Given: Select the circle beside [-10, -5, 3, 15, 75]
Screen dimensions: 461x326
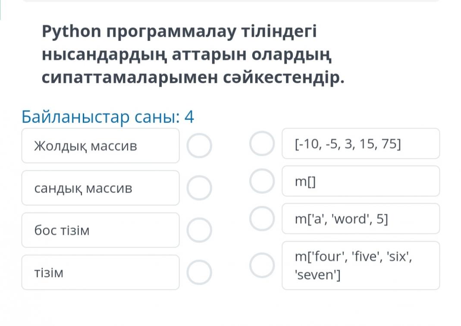Looking at the screenshot, I should pyautogui.click(x=262, y=144).
